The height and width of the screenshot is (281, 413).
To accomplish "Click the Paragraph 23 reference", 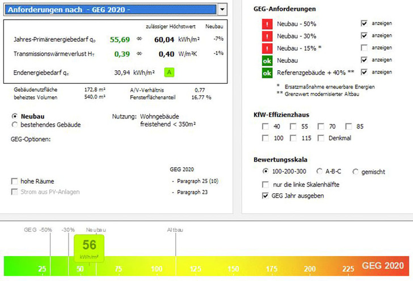I will point(189,192).
